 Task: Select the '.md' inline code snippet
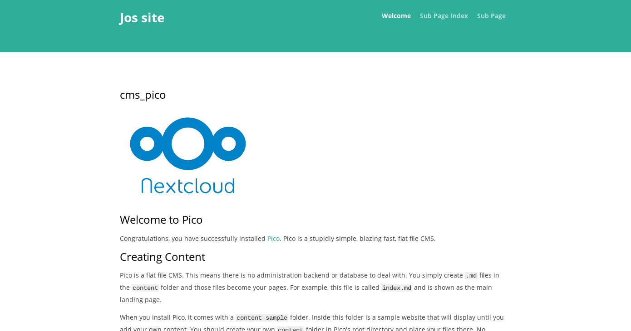tap(471, 275)
